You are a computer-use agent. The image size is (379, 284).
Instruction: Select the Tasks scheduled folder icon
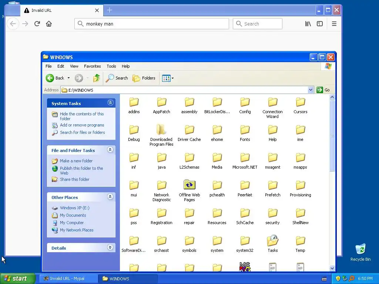click(272, 240)
